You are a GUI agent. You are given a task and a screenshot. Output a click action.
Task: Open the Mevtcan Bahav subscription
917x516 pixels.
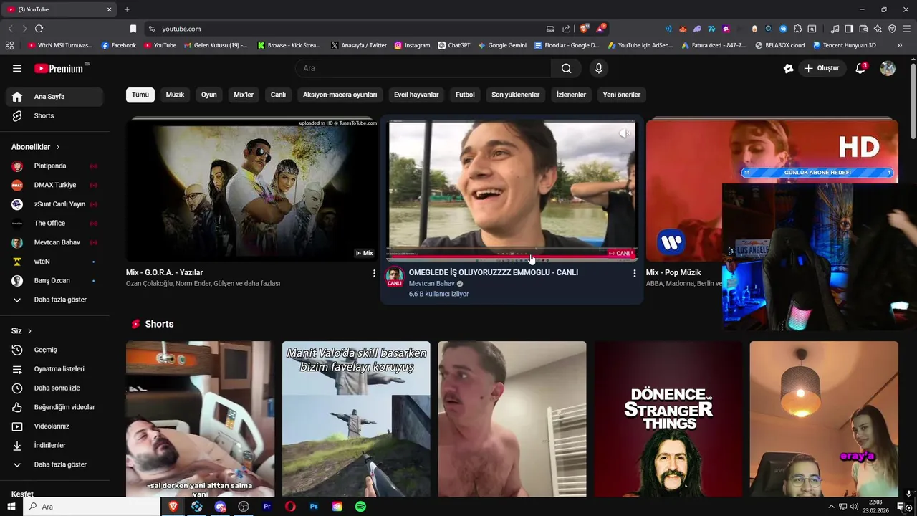pos(54,242)
